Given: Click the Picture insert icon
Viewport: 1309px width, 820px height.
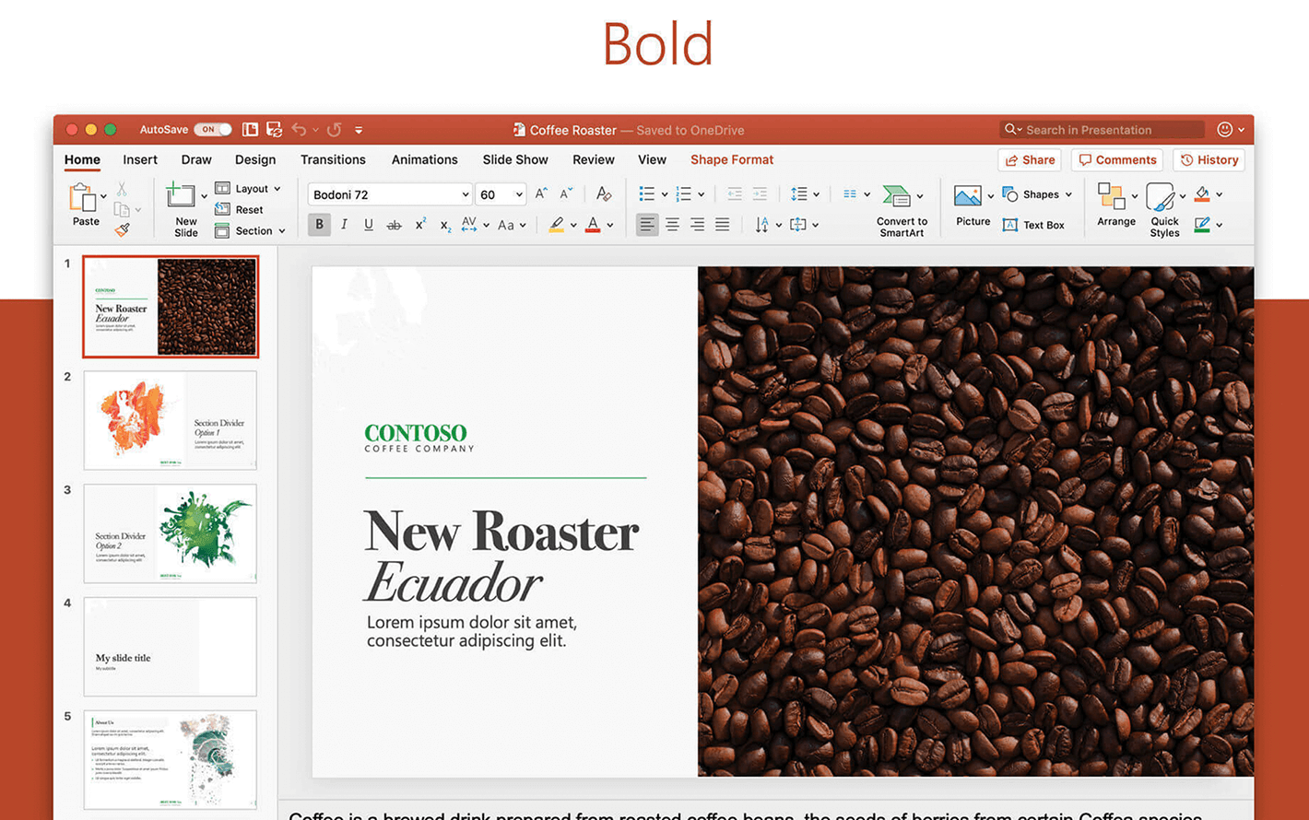Looking at the screenshot, I should (x=967, y=195).
